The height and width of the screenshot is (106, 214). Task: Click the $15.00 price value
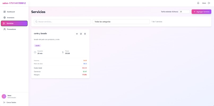[x=67, y=53]
